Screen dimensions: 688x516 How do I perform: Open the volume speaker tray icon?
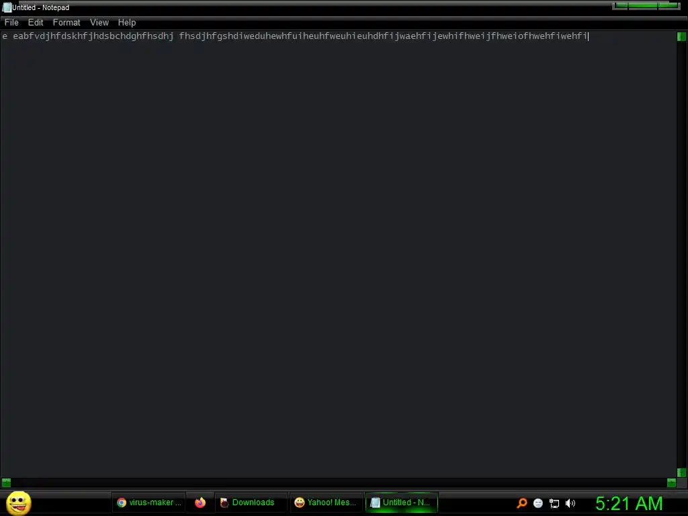point(570,503)
